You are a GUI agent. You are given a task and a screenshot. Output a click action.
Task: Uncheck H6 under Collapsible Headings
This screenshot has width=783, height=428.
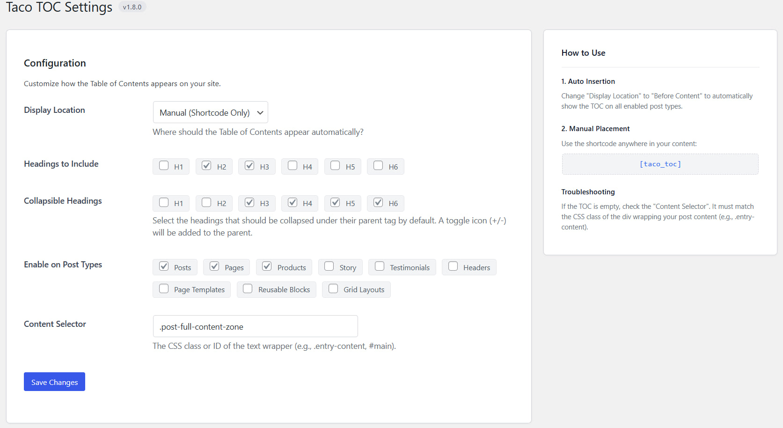(x=378, y=203)
